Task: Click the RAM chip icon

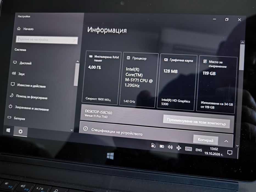Action: coord(91,56)
